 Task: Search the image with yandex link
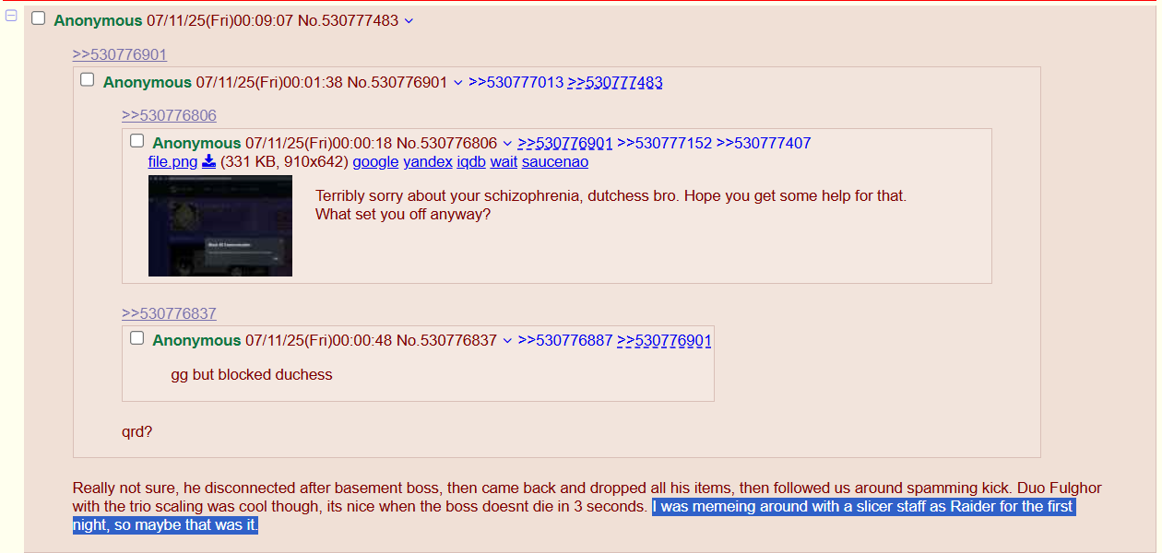point(428,161)
